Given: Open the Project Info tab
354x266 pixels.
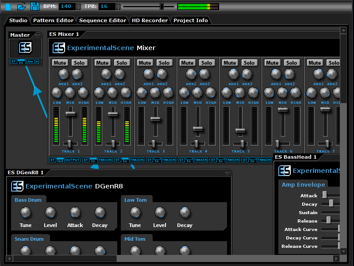Looking at the screenshot, I should coord(190,20).
